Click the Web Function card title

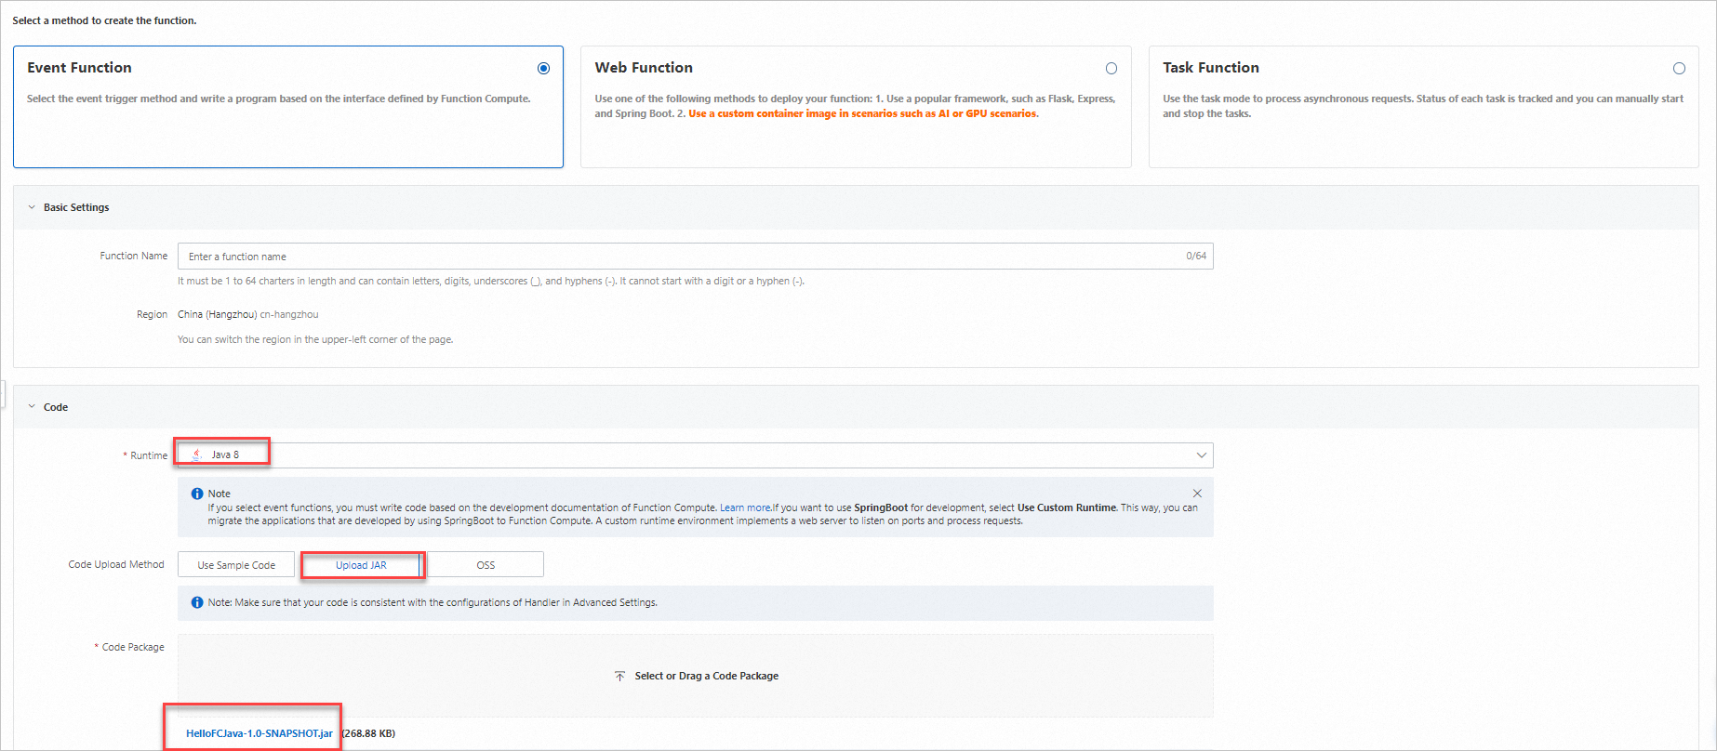coord(644,68)
